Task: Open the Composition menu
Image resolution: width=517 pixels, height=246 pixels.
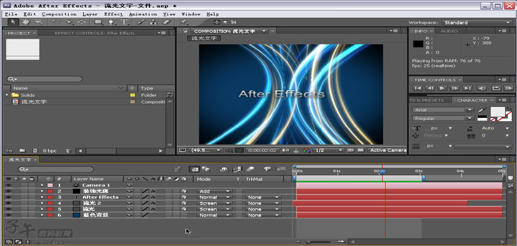Action: point(59,14)
